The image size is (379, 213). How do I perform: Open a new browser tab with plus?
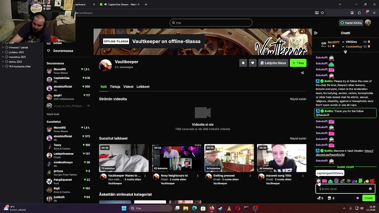tap(146, 4)
